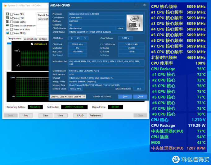The width and height of the screenshot is (211, 165).
Task: Open Preferences in the Stability Test window
Action: pyautogui.click(x=96, y=115)
